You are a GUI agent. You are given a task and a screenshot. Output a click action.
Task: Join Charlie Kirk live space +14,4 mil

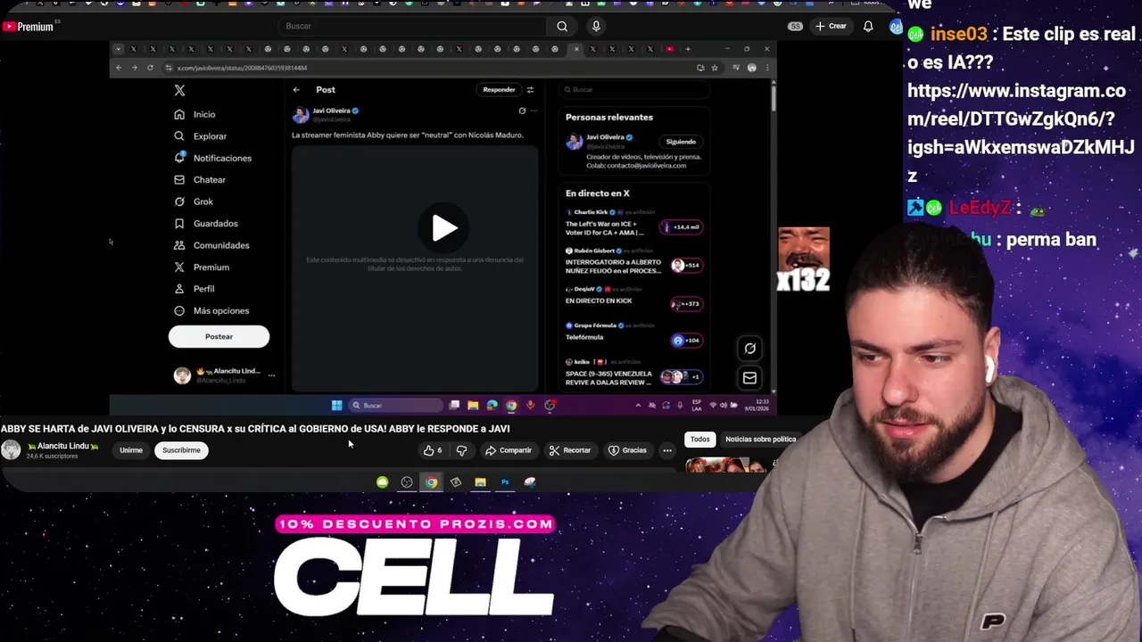click(681, 227)
